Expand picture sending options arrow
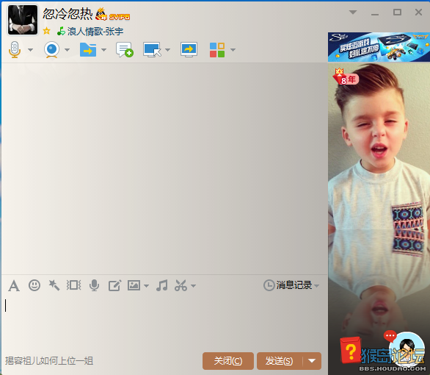Screen dimensions: 430x375 pyautogui.click(x=147, y=286)
